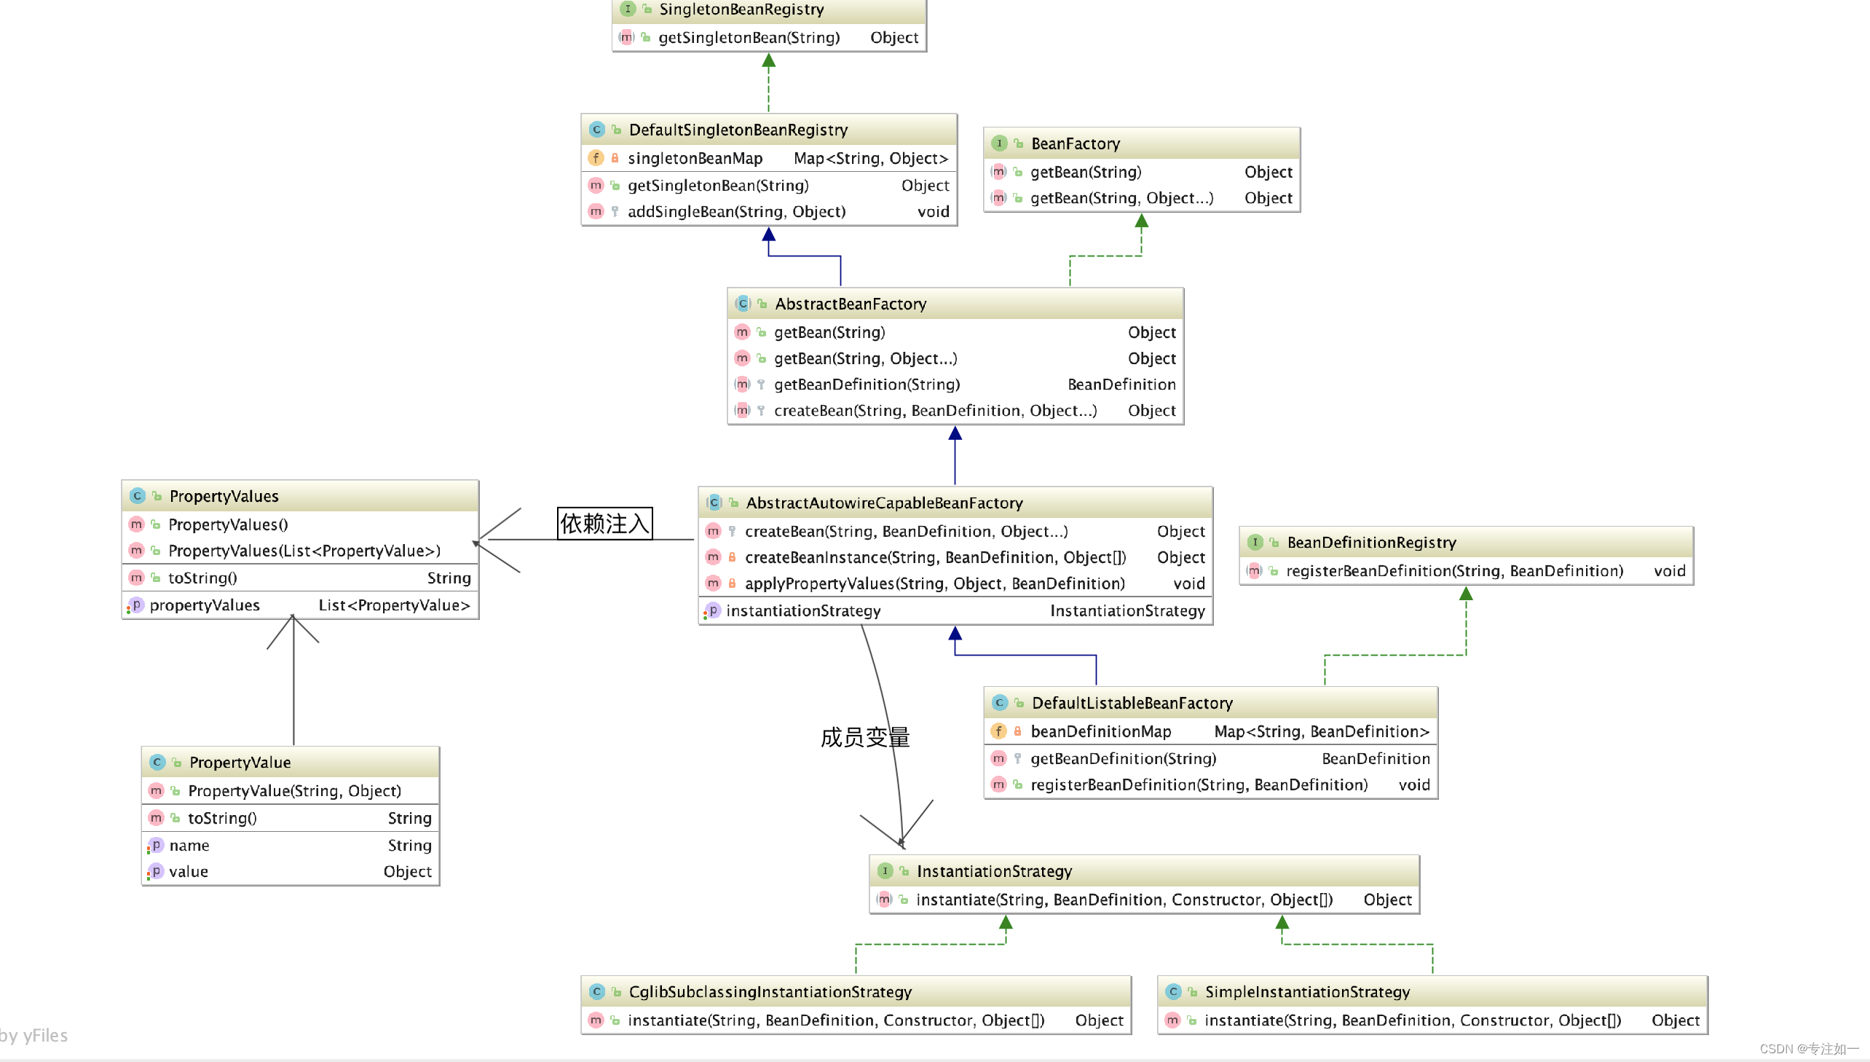Click the instantiationStrategy property row
Viewport: 1870px width, 1062px height.
pos(955,611)
